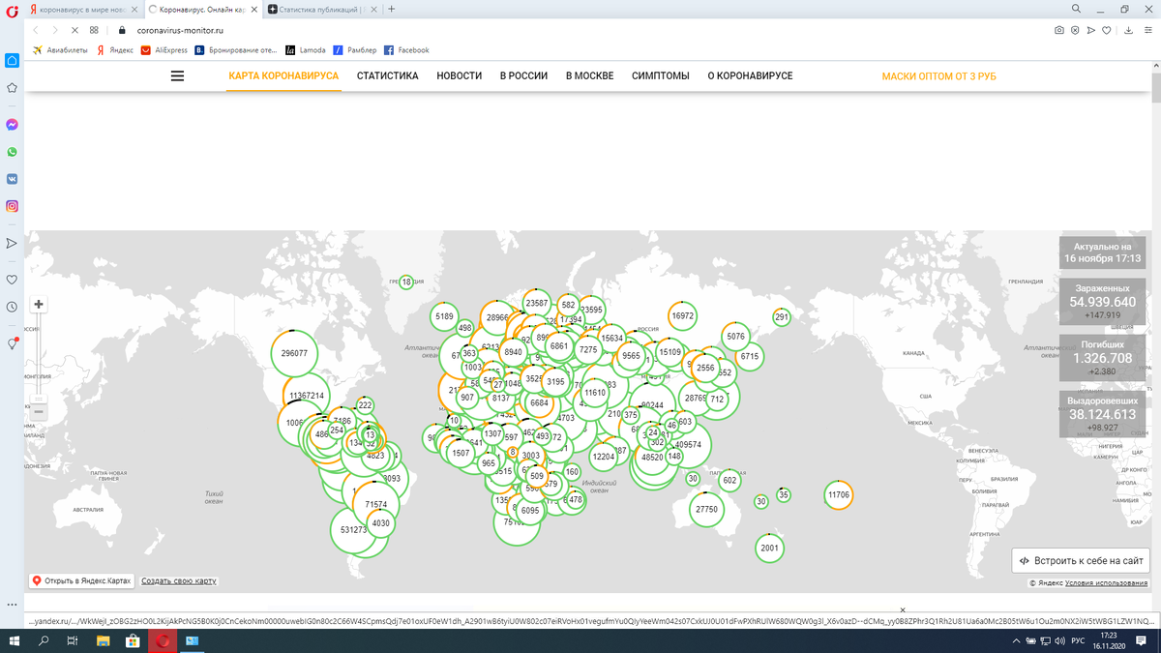This screenshot has height=653, width=1161.
Task: Open Авиабилеты bookmark
Action: [x=61, y=50]
